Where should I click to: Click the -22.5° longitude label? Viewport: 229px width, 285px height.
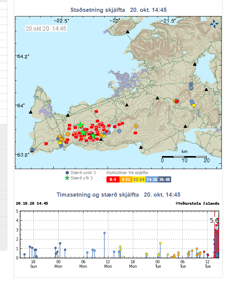tap(62, 21)
